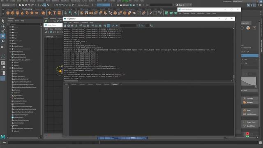Open the File menu in the Script Editor
The image size is (263, 148).
pyautogui.click(x=65, y=23)
